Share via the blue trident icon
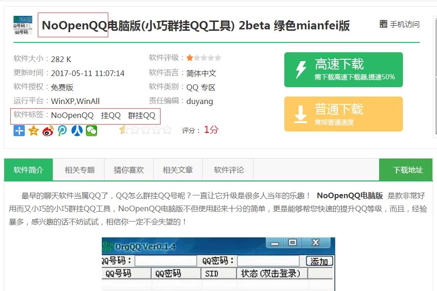Viewport: 437px width, 291px height. [x=76, y=131]
